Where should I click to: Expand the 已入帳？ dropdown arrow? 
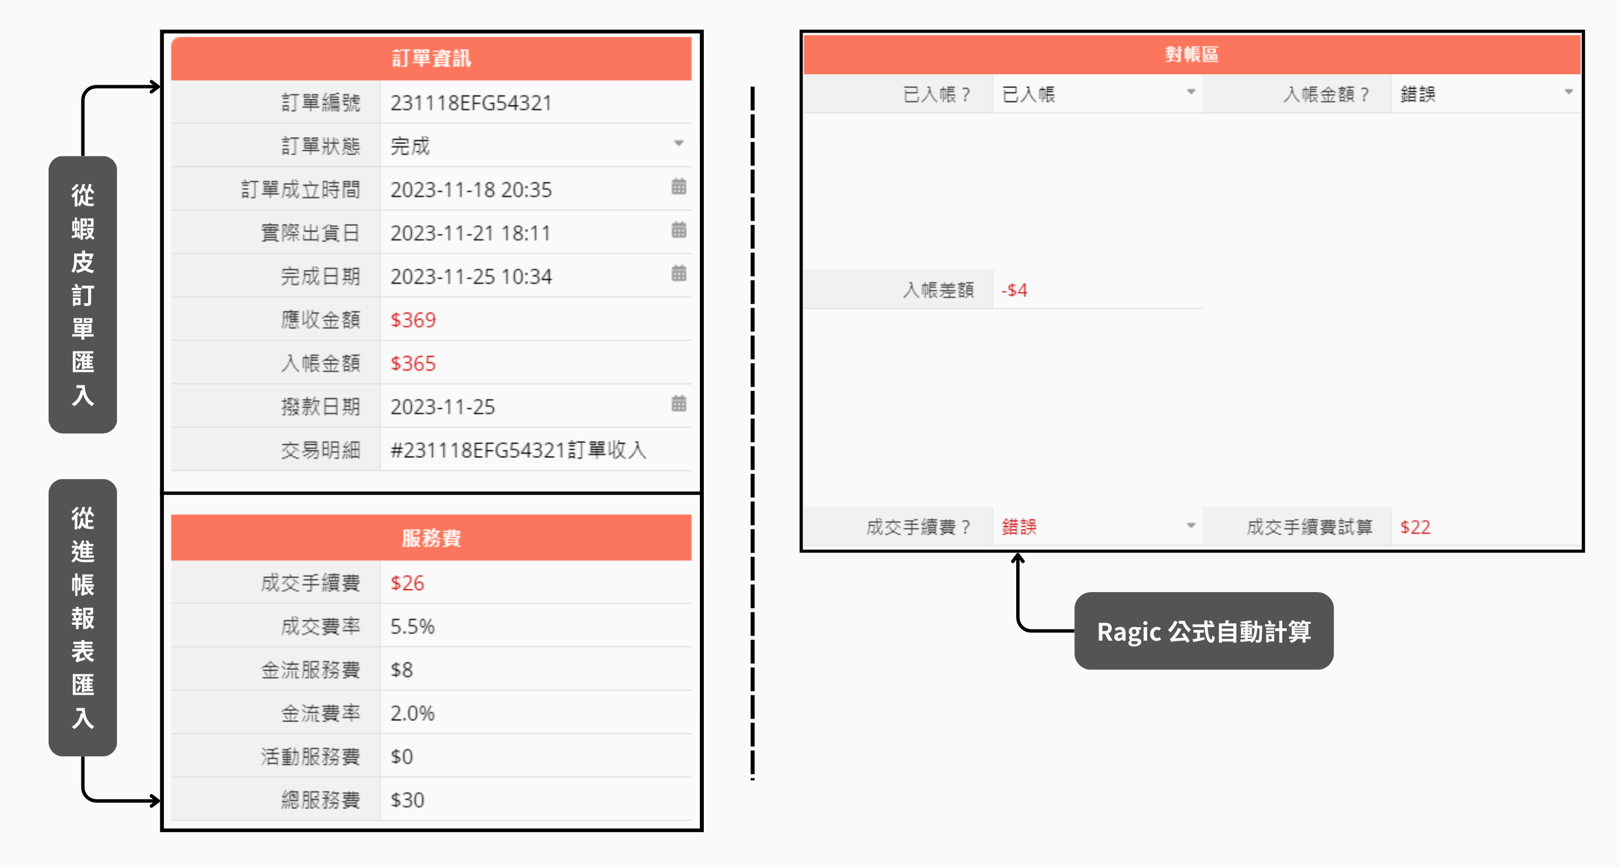(x=1191, y=92)
